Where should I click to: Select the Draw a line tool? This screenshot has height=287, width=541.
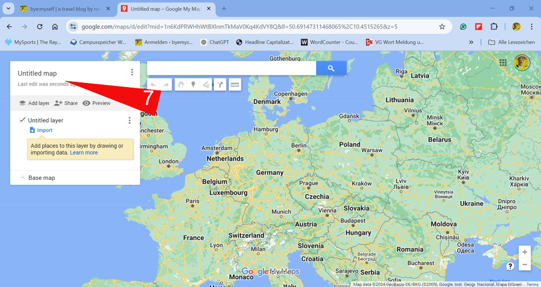206,85
